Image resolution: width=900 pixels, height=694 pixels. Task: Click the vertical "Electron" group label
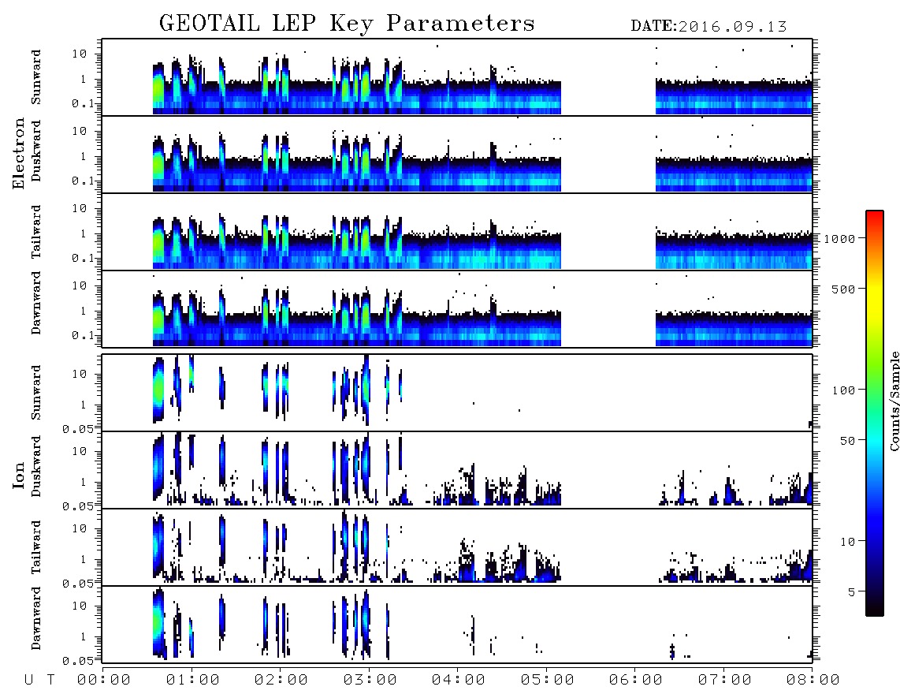(19, 154)
